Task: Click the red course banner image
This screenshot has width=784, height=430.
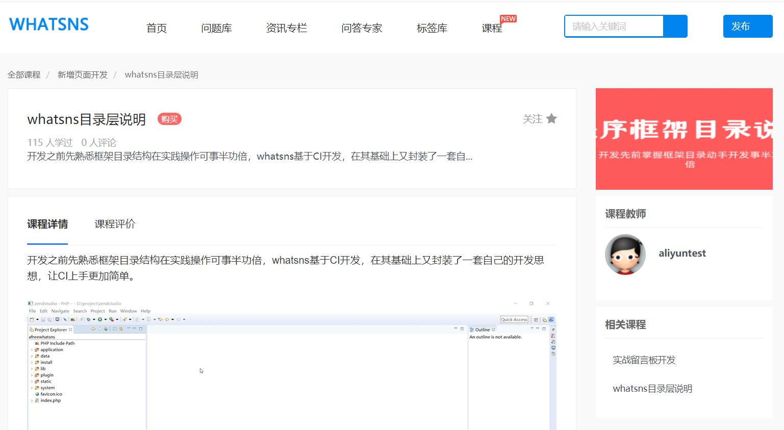Action: tap(684, 139)
